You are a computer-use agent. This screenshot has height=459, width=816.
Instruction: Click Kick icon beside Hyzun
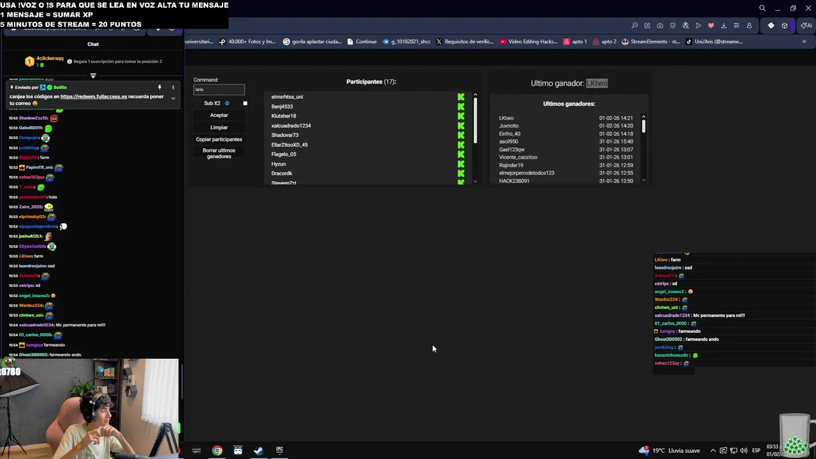coord(461,164)
